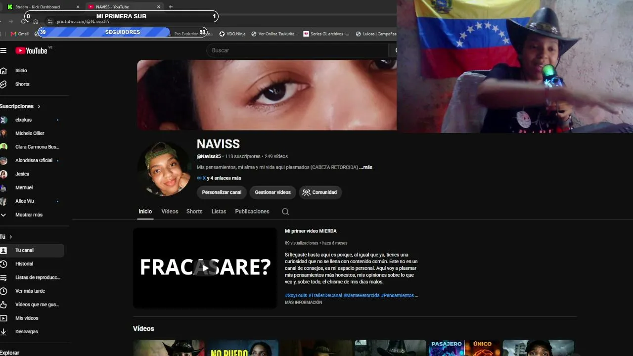Click the 118 suscriptores count
The image size is (633, 356).
pos(243,156)
